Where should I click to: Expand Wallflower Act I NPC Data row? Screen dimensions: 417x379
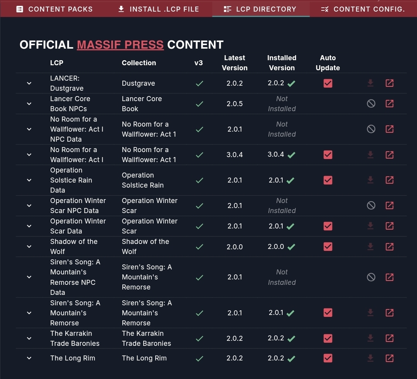[x=29, y=129]
